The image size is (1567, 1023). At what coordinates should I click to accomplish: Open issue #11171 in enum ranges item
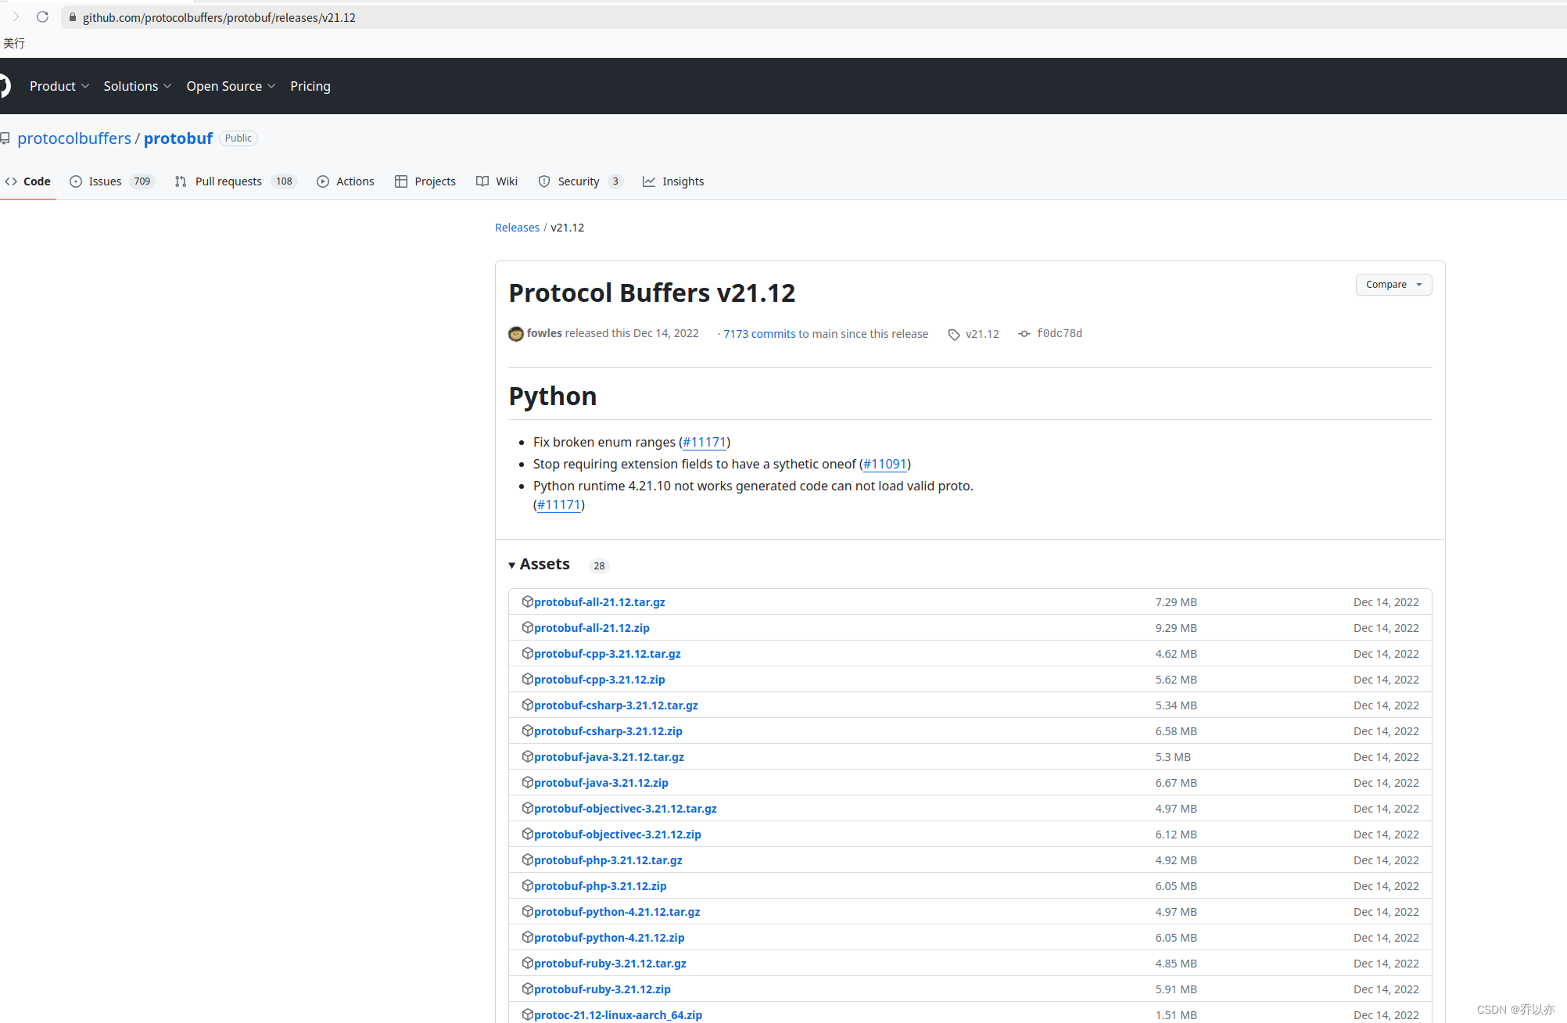(x=705, y=442)
